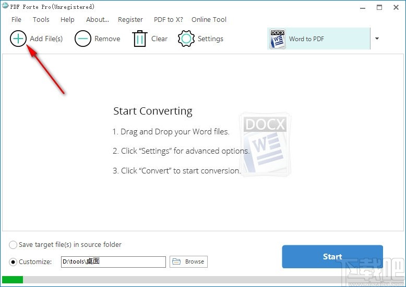Click the Clear trash can icon
The height and width of the screenshot is (287, 406).
point(140,39)
